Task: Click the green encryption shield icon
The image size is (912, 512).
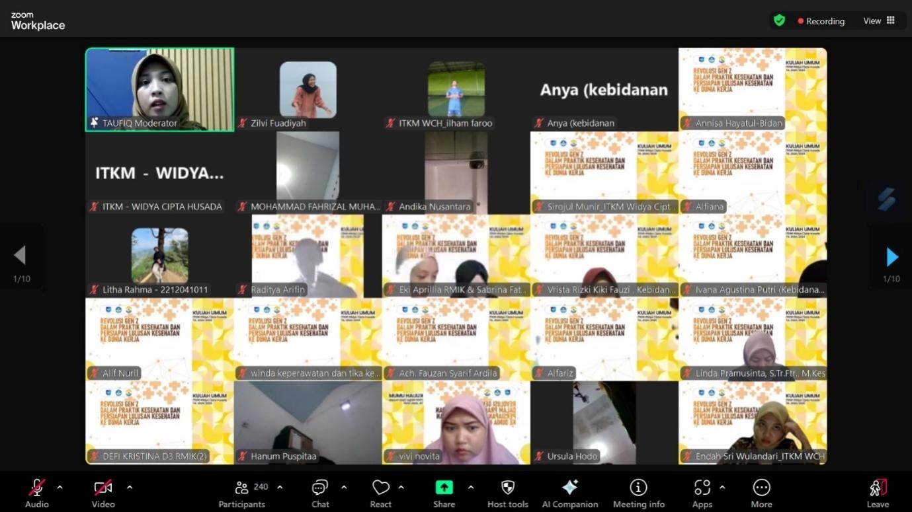Action: pyautogui.click(x=779, y=20)
